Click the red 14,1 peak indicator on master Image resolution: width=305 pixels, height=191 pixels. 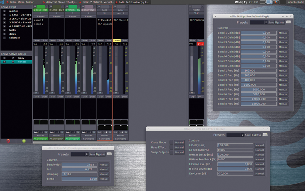click(x=200, y=44)
